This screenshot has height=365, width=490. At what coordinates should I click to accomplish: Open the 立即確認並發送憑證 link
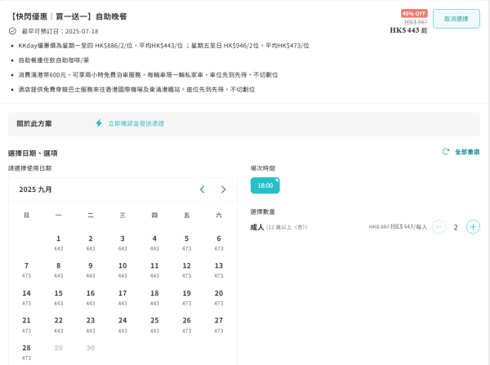(136, 123)
